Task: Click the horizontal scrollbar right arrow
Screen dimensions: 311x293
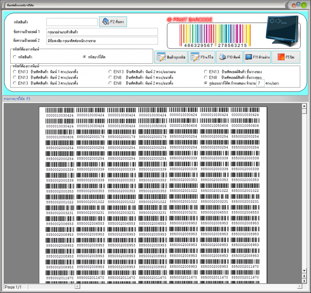Action: pos(299,286)
